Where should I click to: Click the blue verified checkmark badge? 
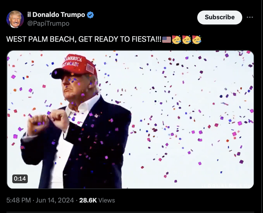pyautogui.click(x=90, y=15)
